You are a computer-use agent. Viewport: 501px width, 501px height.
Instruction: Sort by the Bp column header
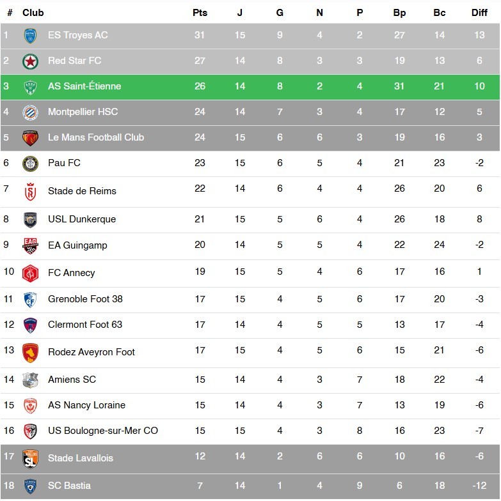point(399,13)
